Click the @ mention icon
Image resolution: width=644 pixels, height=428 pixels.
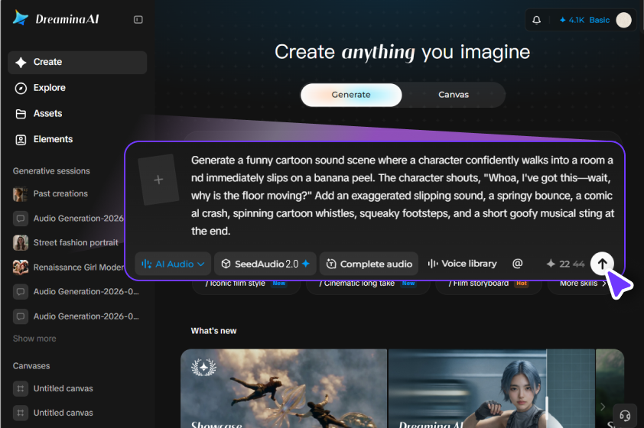coord(518,264)
